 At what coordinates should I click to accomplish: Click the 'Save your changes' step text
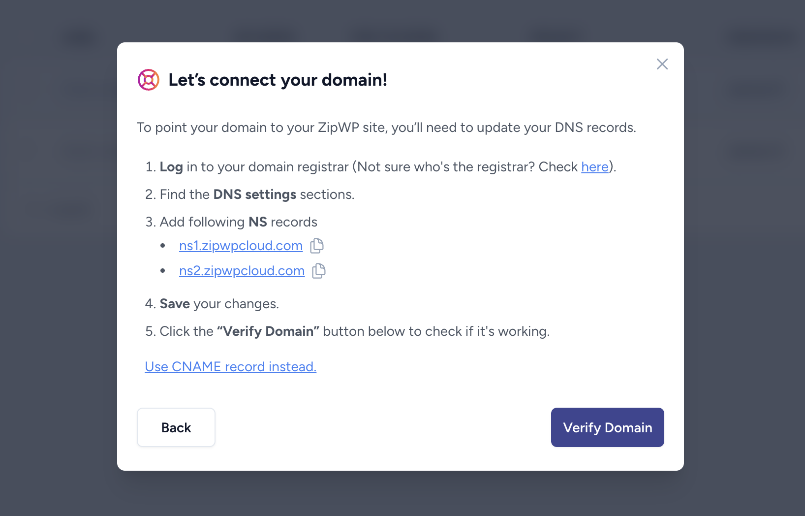pyautogui.click(x=219, y=304)
